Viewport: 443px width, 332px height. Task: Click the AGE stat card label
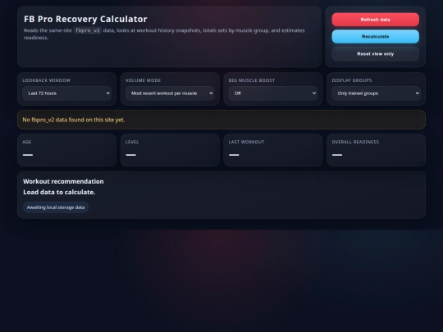[27, 142]
